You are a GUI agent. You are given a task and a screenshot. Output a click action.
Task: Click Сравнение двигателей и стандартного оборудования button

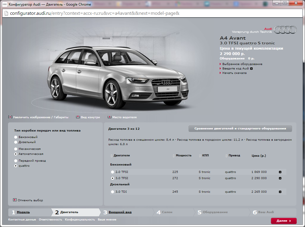click(x=240, y=129)
